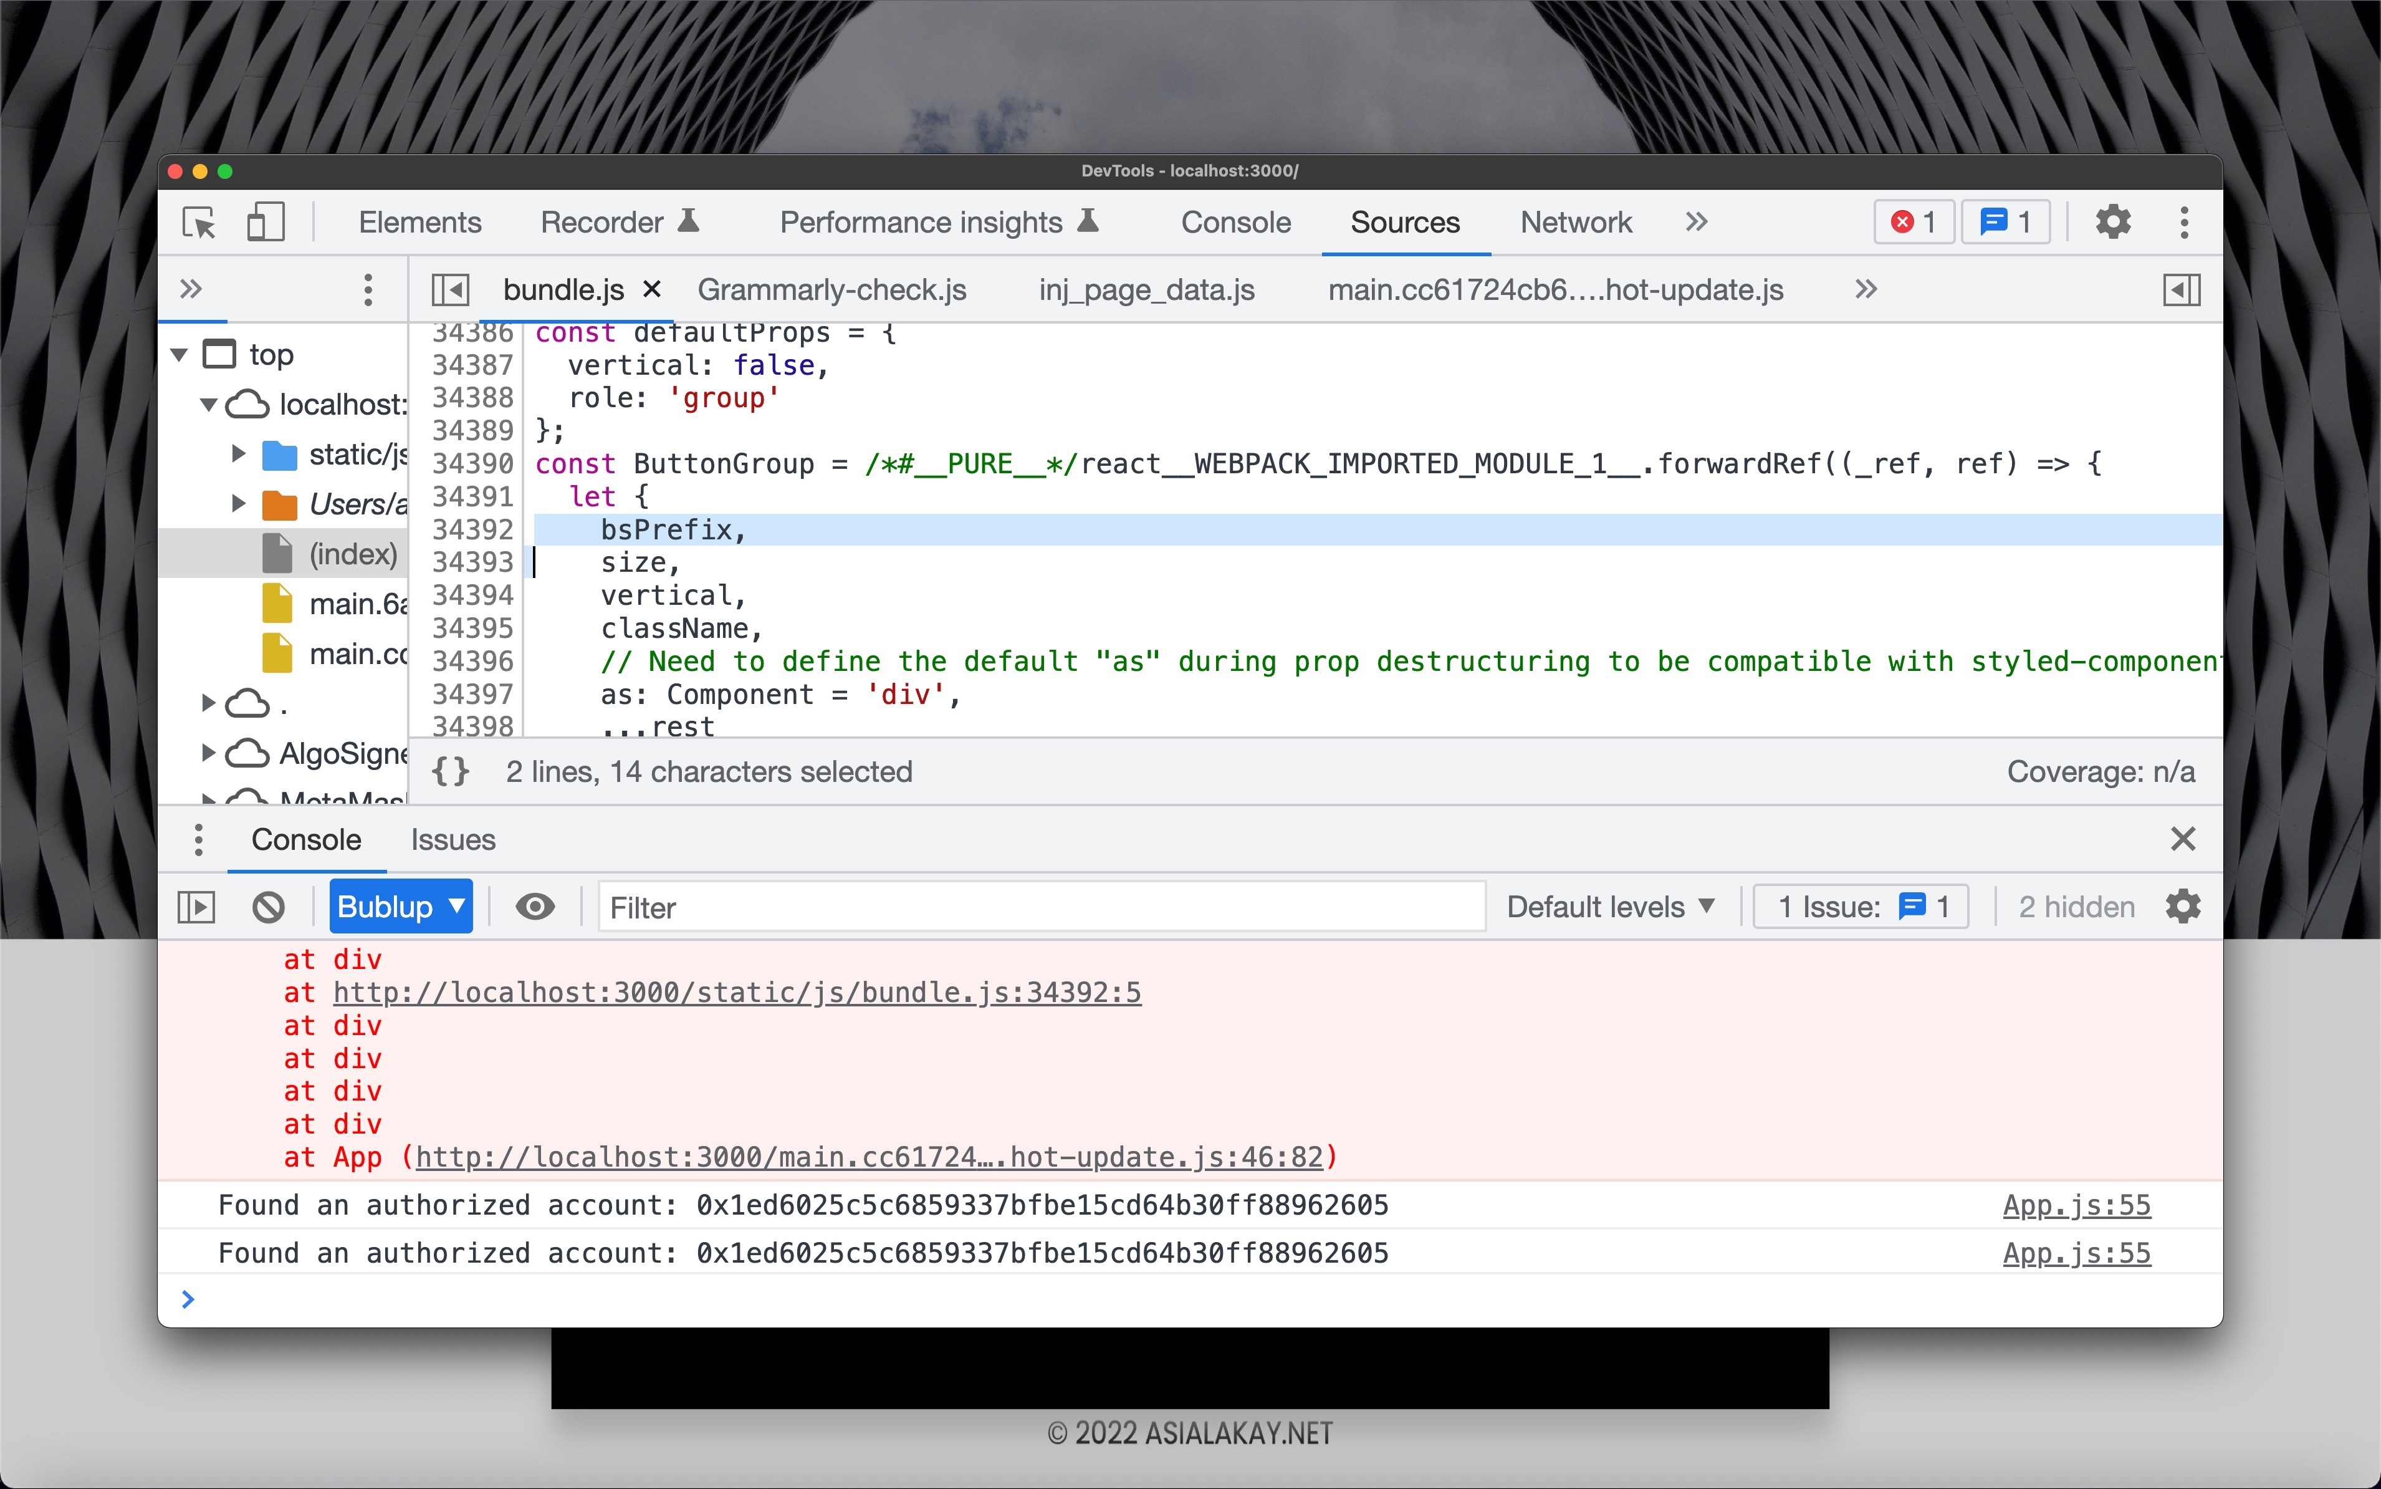Toggle the console sidebar panel
The height and width of the screenshot is (1489, 2381).
pyautogui.click(x=196, y=907)
